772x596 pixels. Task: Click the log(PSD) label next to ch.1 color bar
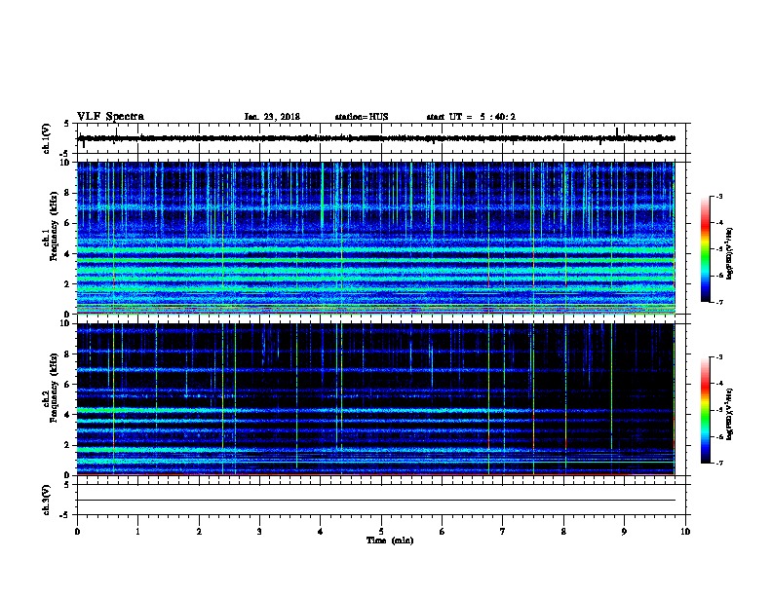730,254
